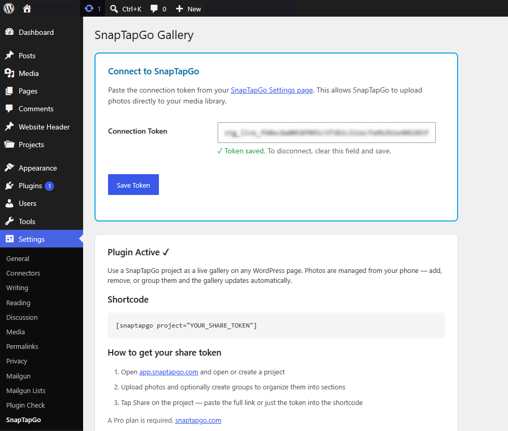Screen dimensions: 508x431
Task: Click the Ctrl+K search label
Action: (131, 9)
